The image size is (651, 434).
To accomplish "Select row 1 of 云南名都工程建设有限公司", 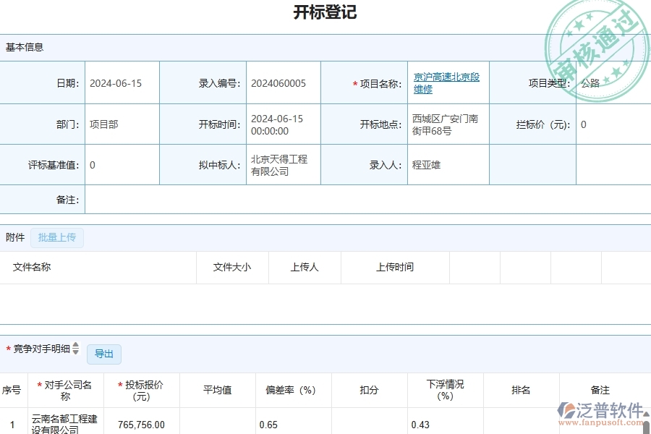I will (67, 424).
